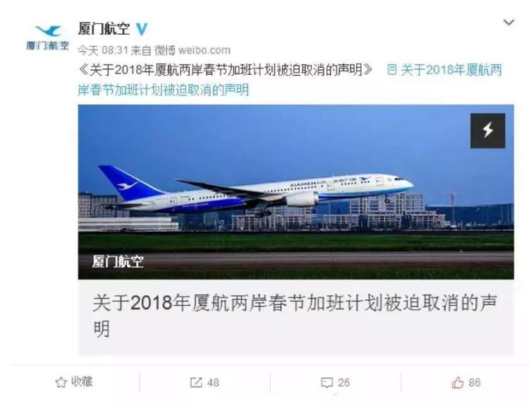Click the 厦门航空 watermark on image

118,261
